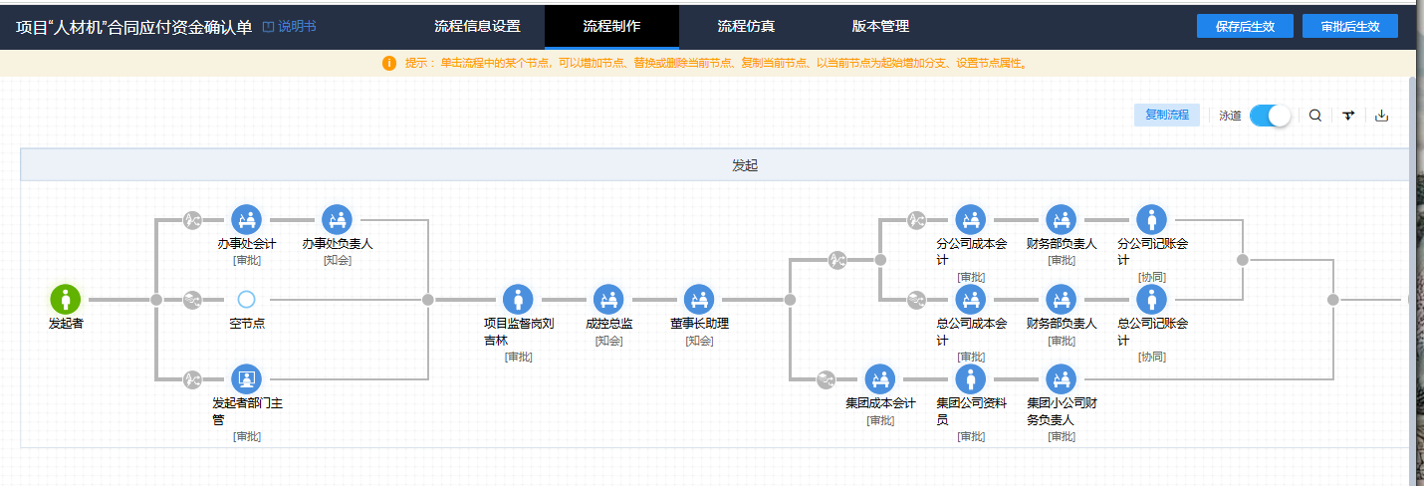Click the 分公司成本会计 node icon
The width and height of the screenshot is (1424, 486).
[x=970, y=219]
